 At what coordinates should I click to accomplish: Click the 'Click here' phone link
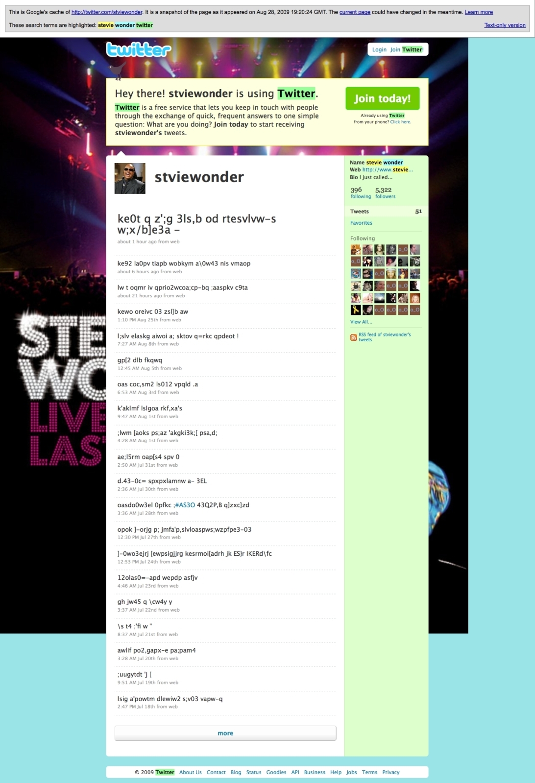[400, 122]
